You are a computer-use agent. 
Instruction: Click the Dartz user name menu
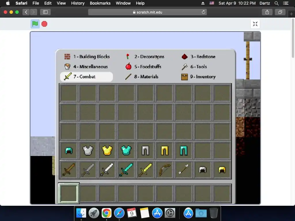point(264,3)
